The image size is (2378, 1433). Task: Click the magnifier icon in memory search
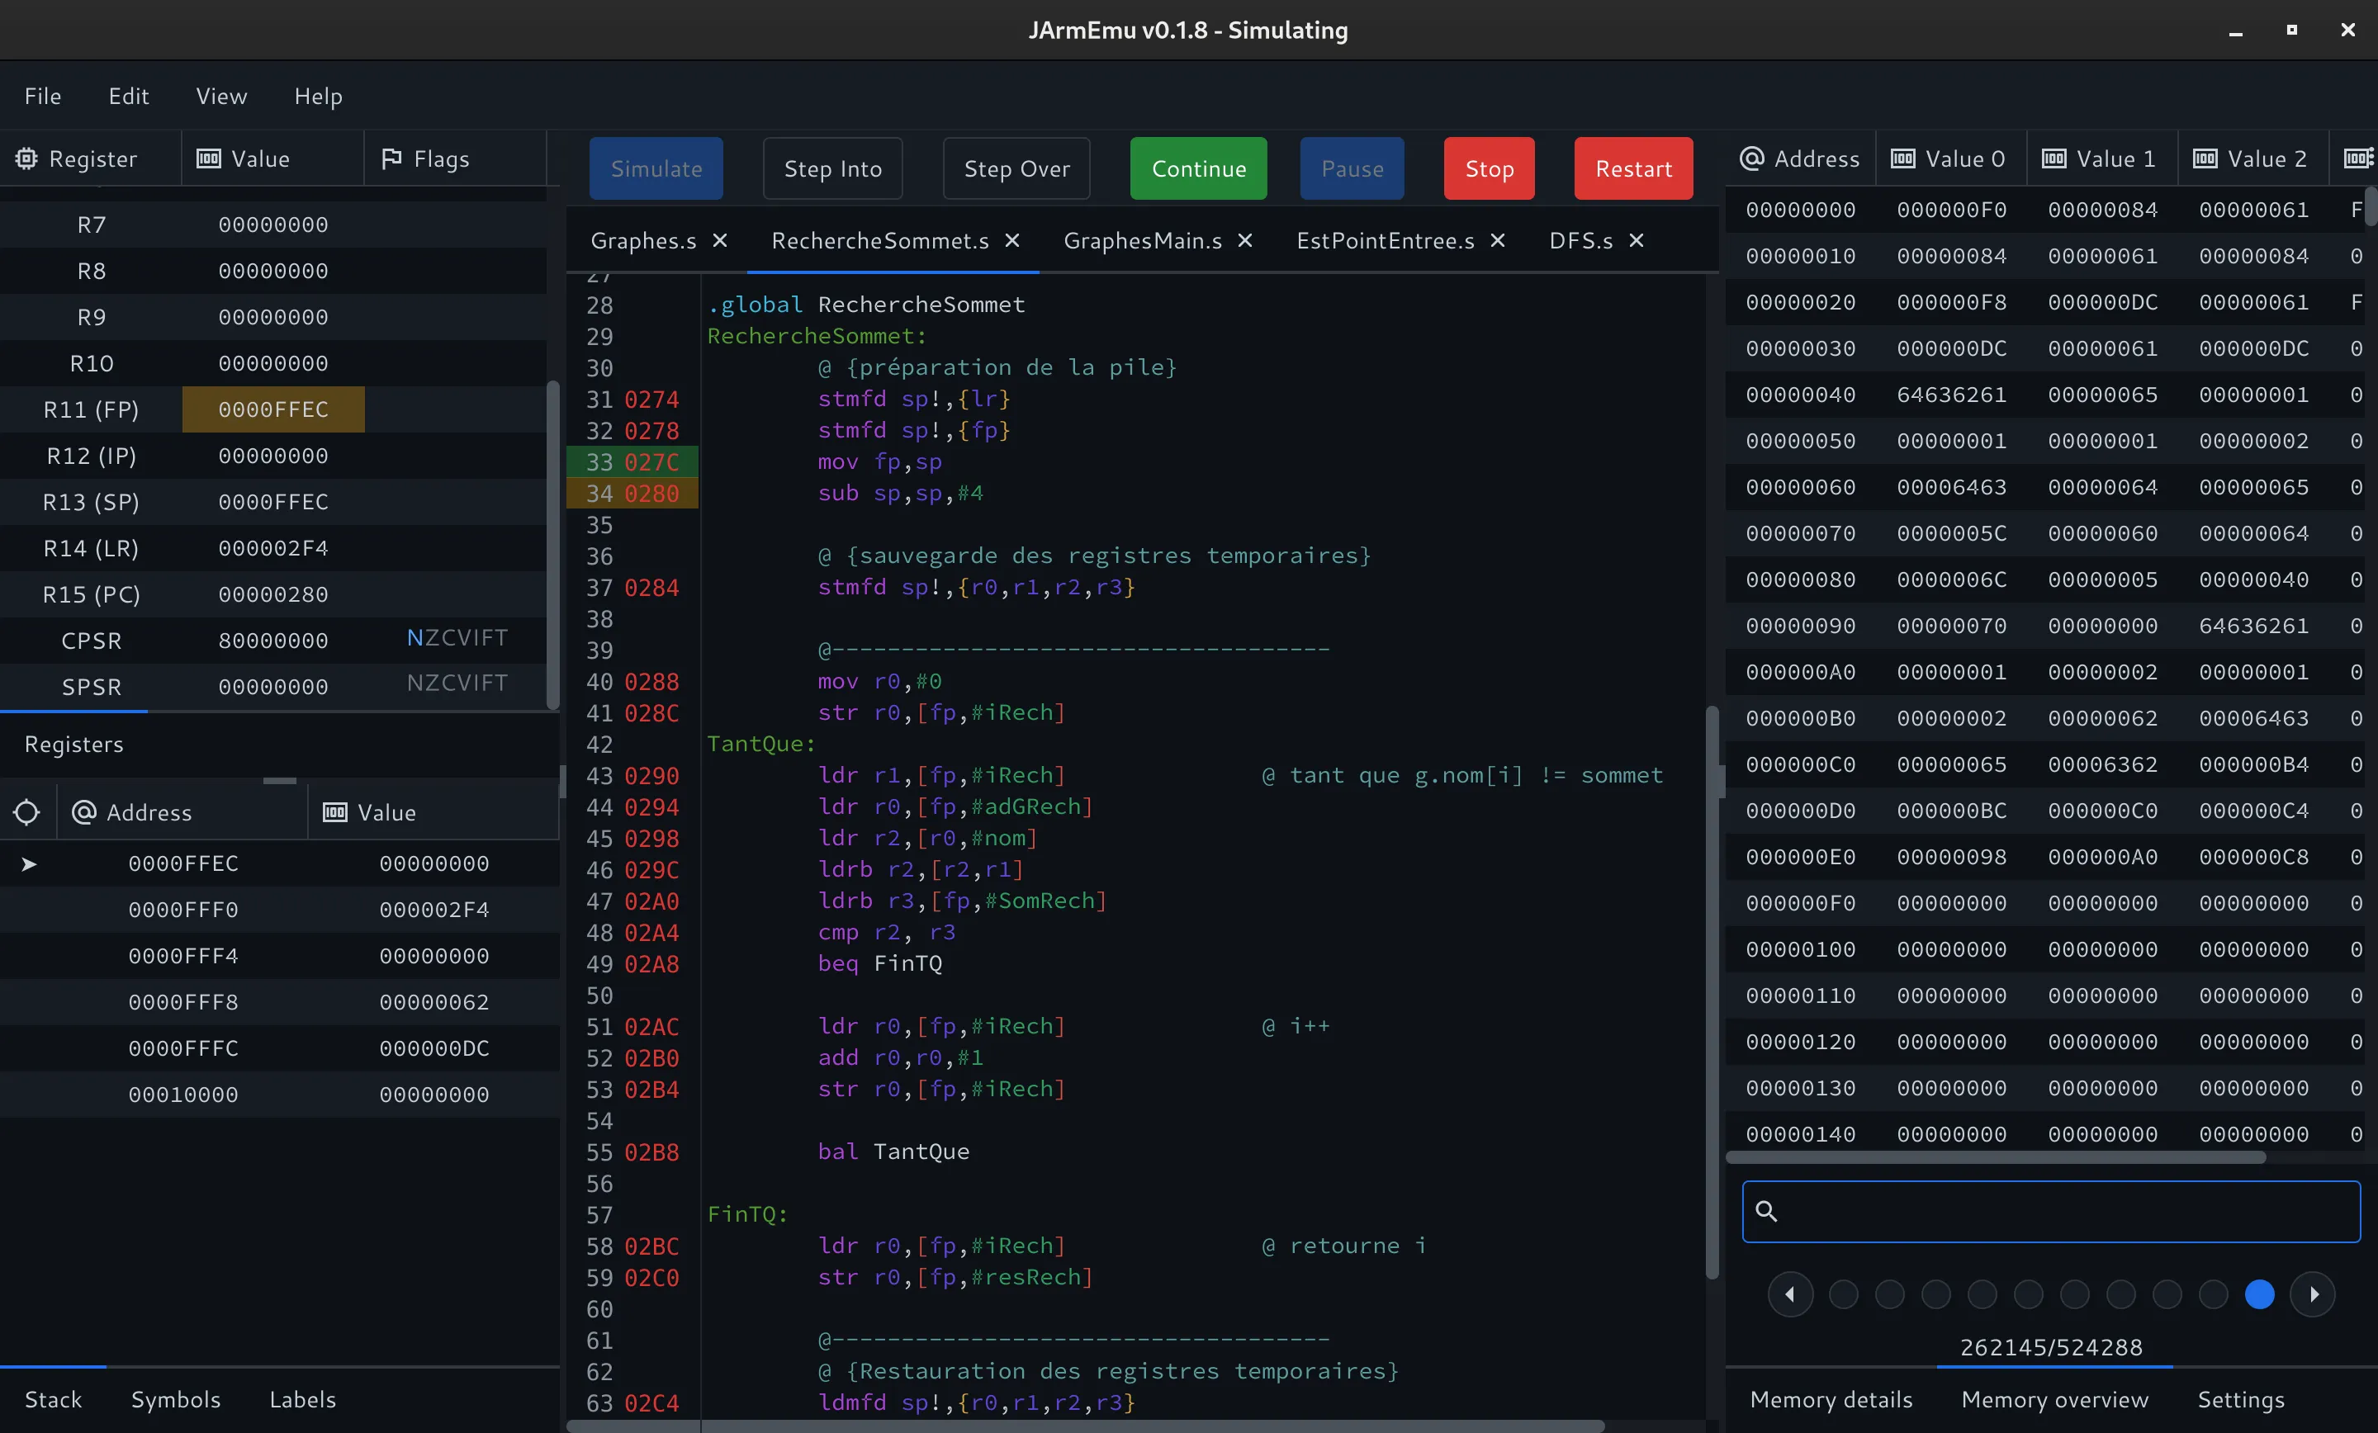click(x=1766, y=1210)
